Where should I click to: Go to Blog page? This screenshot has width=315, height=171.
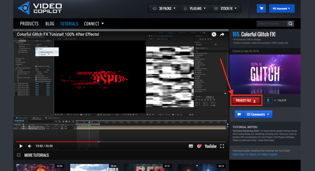[x=50, y=24]
